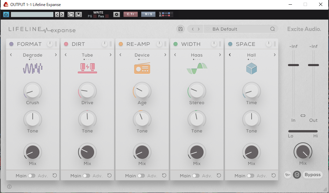
Task: Click the M/S button
Action: pos(148,14)
